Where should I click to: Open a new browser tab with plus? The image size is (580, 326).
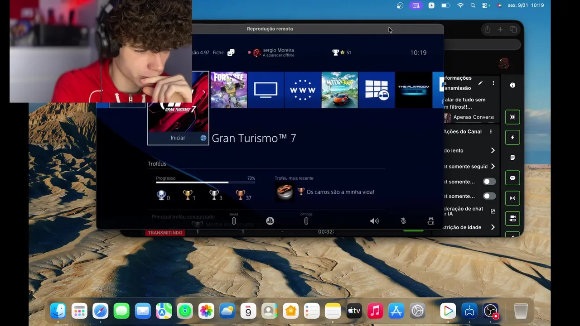coord(500,29)
